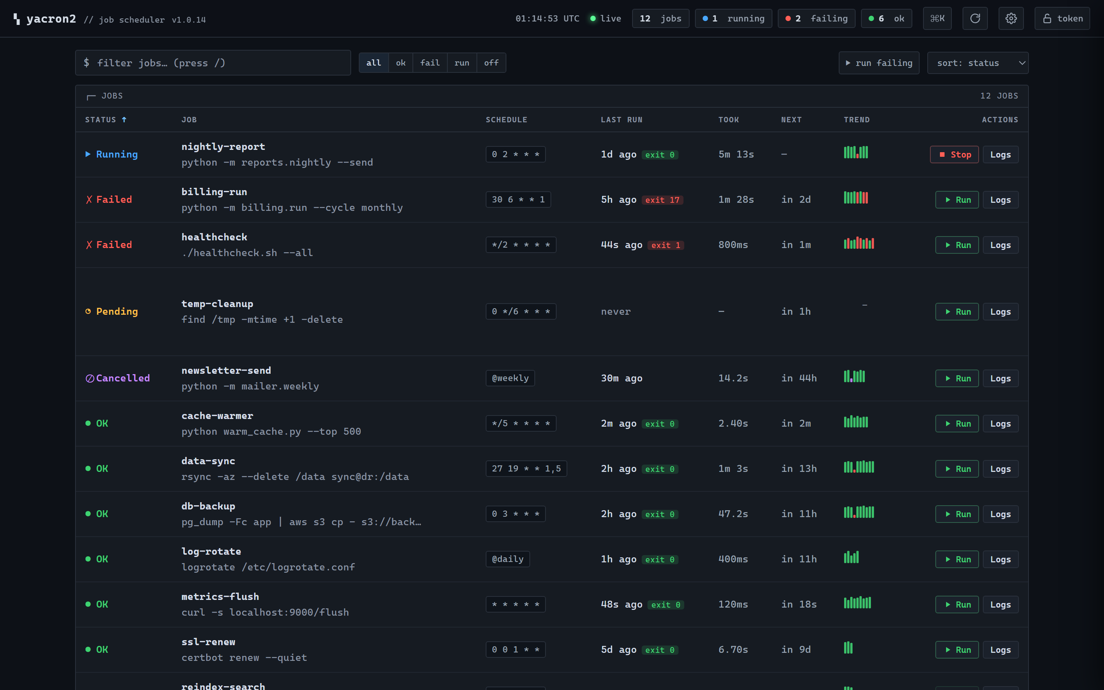
Task: Run the metrics-flush job
Action: coord(957,604)
